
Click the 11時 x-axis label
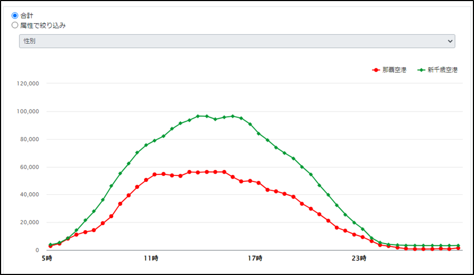click(151, 258)
